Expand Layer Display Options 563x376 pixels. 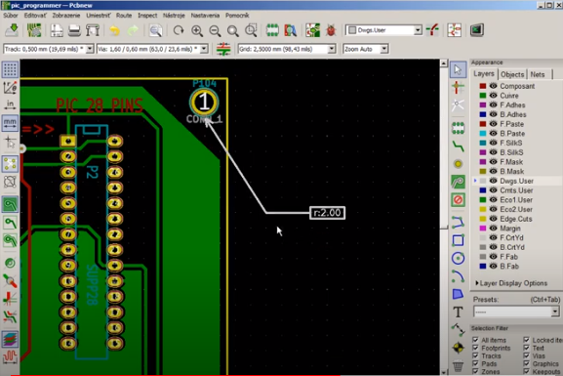(x=511, y=283)
